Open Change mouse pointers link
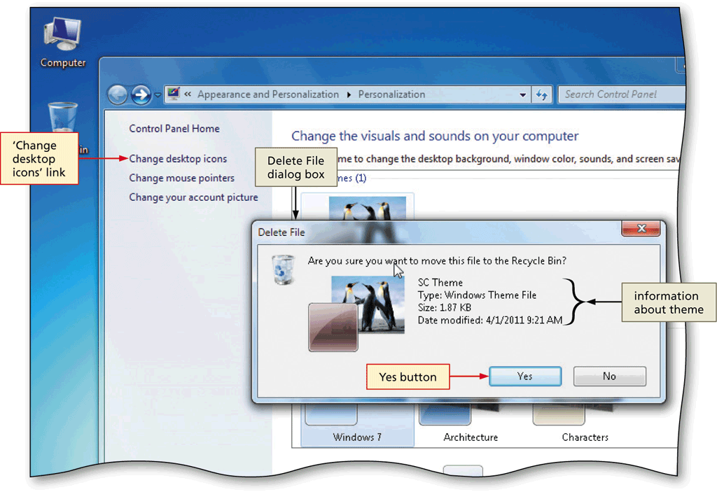 [181, 178]
